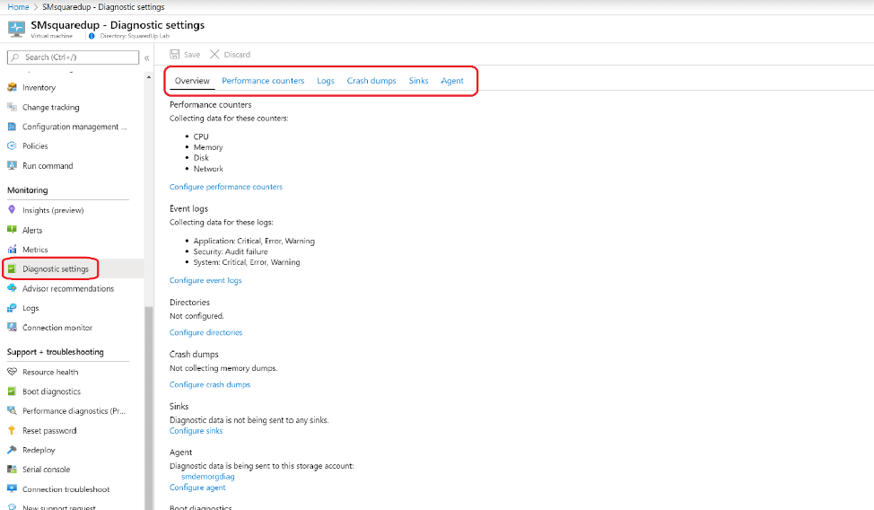874x510 pixels.
Task: Open the Crash dumps tab
Action: pyautogui.click(x=371, y=81)
